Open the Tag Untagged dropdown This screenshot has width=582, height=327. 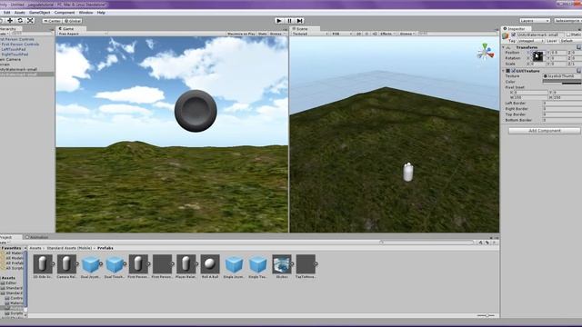point(531,41)
